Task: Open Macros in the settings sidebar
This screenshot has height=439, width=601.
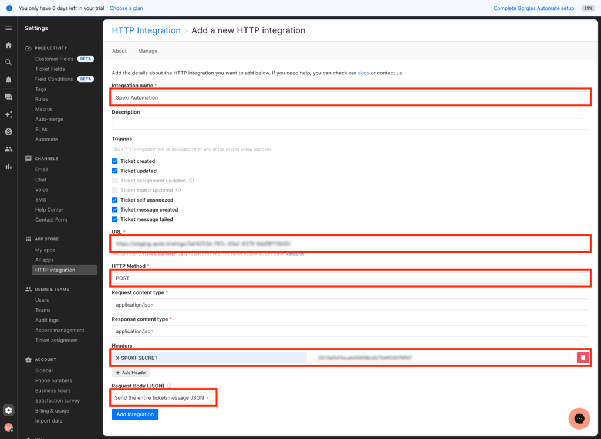Action: [43, 109]
